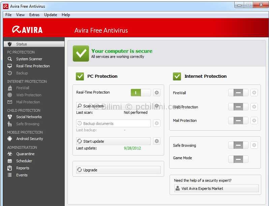The image size is (269, 206).
Task: Click the Mail Protection envelope icon
Action: [x=10, y=102]
